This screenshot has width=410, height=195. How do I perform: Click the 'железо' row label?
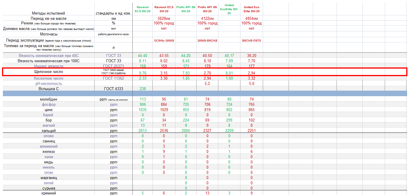coord(48,151)
